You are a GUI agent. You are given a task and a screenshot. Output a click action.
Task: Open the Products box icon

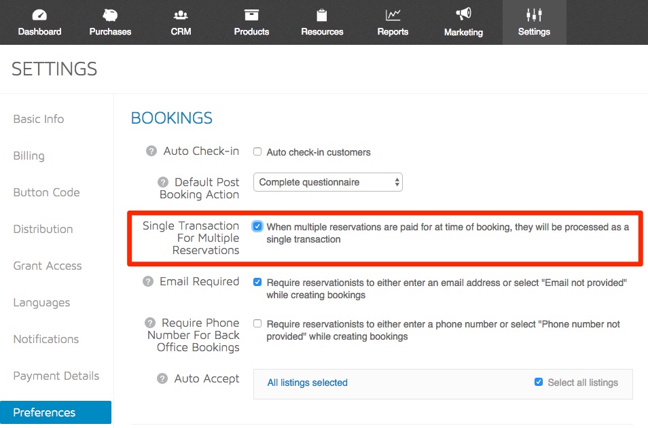(251, 16)
